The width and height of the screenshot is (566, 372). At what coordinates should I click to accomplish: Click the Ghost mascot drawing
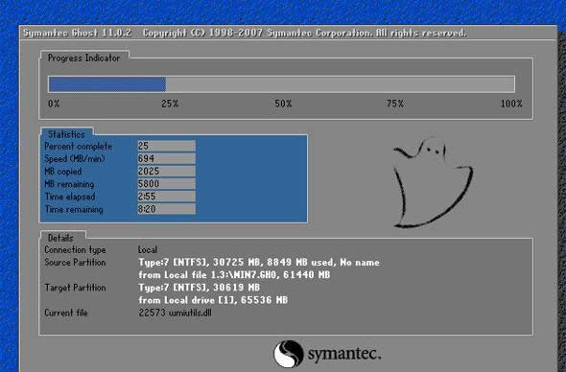tap(433, 182)
